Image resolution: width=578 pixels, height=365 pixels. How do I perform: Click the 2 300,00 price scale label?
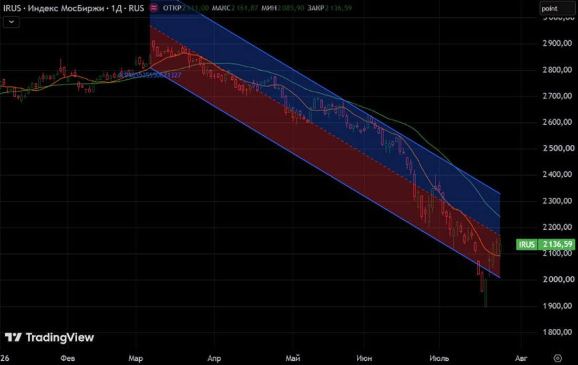coord(558,200)
